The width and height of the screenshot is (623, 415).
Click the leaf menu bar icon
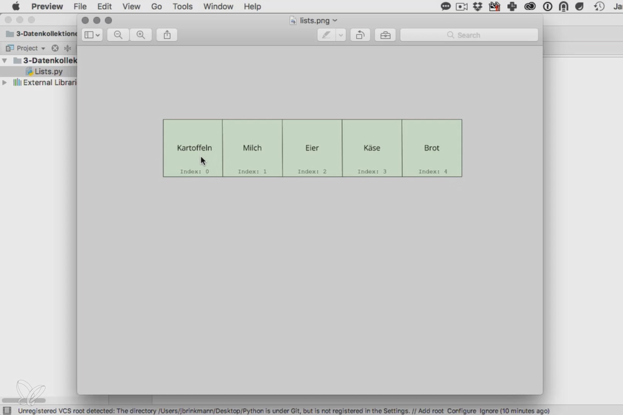pos(580,6)
